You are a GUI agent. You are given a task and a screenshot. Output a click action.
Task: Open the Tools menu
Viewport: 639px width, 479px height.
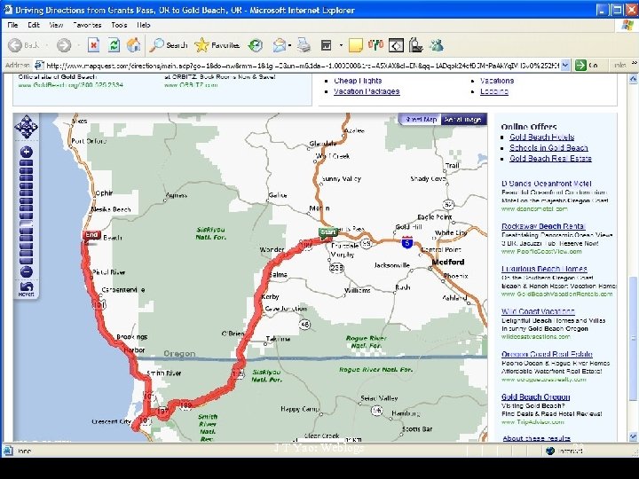click(x=119, y=25)
